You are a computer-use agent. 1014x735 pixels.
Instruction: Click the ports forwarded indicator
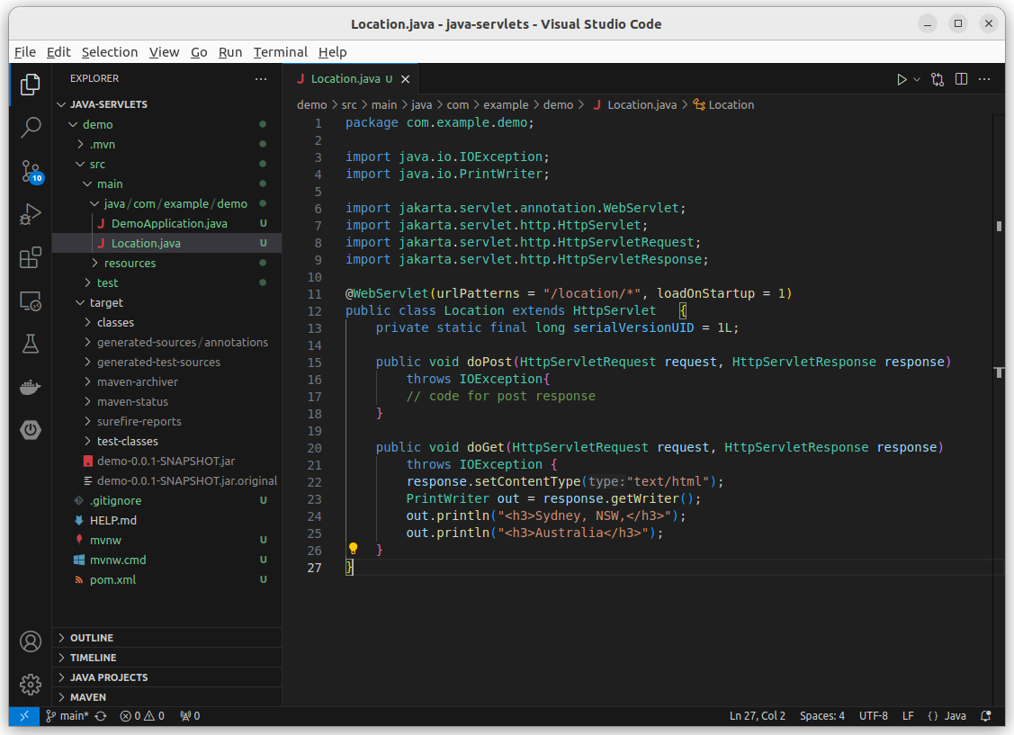coord(190,715)
